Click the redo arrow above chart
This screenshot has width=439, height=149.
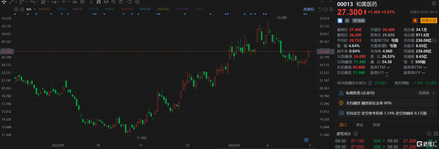pos(330,2)
